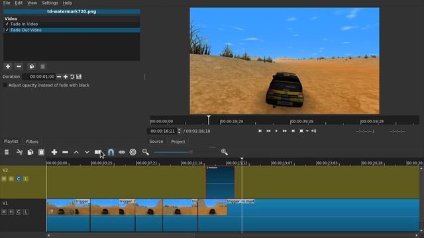
Task: Click the timeline Append plus icon
Action: 54,152
